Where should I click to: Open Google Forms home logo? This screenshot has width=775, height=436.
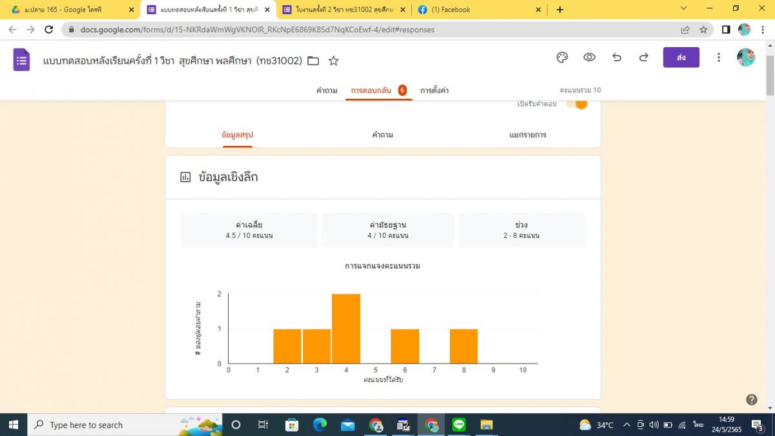(x=21, y=60)
